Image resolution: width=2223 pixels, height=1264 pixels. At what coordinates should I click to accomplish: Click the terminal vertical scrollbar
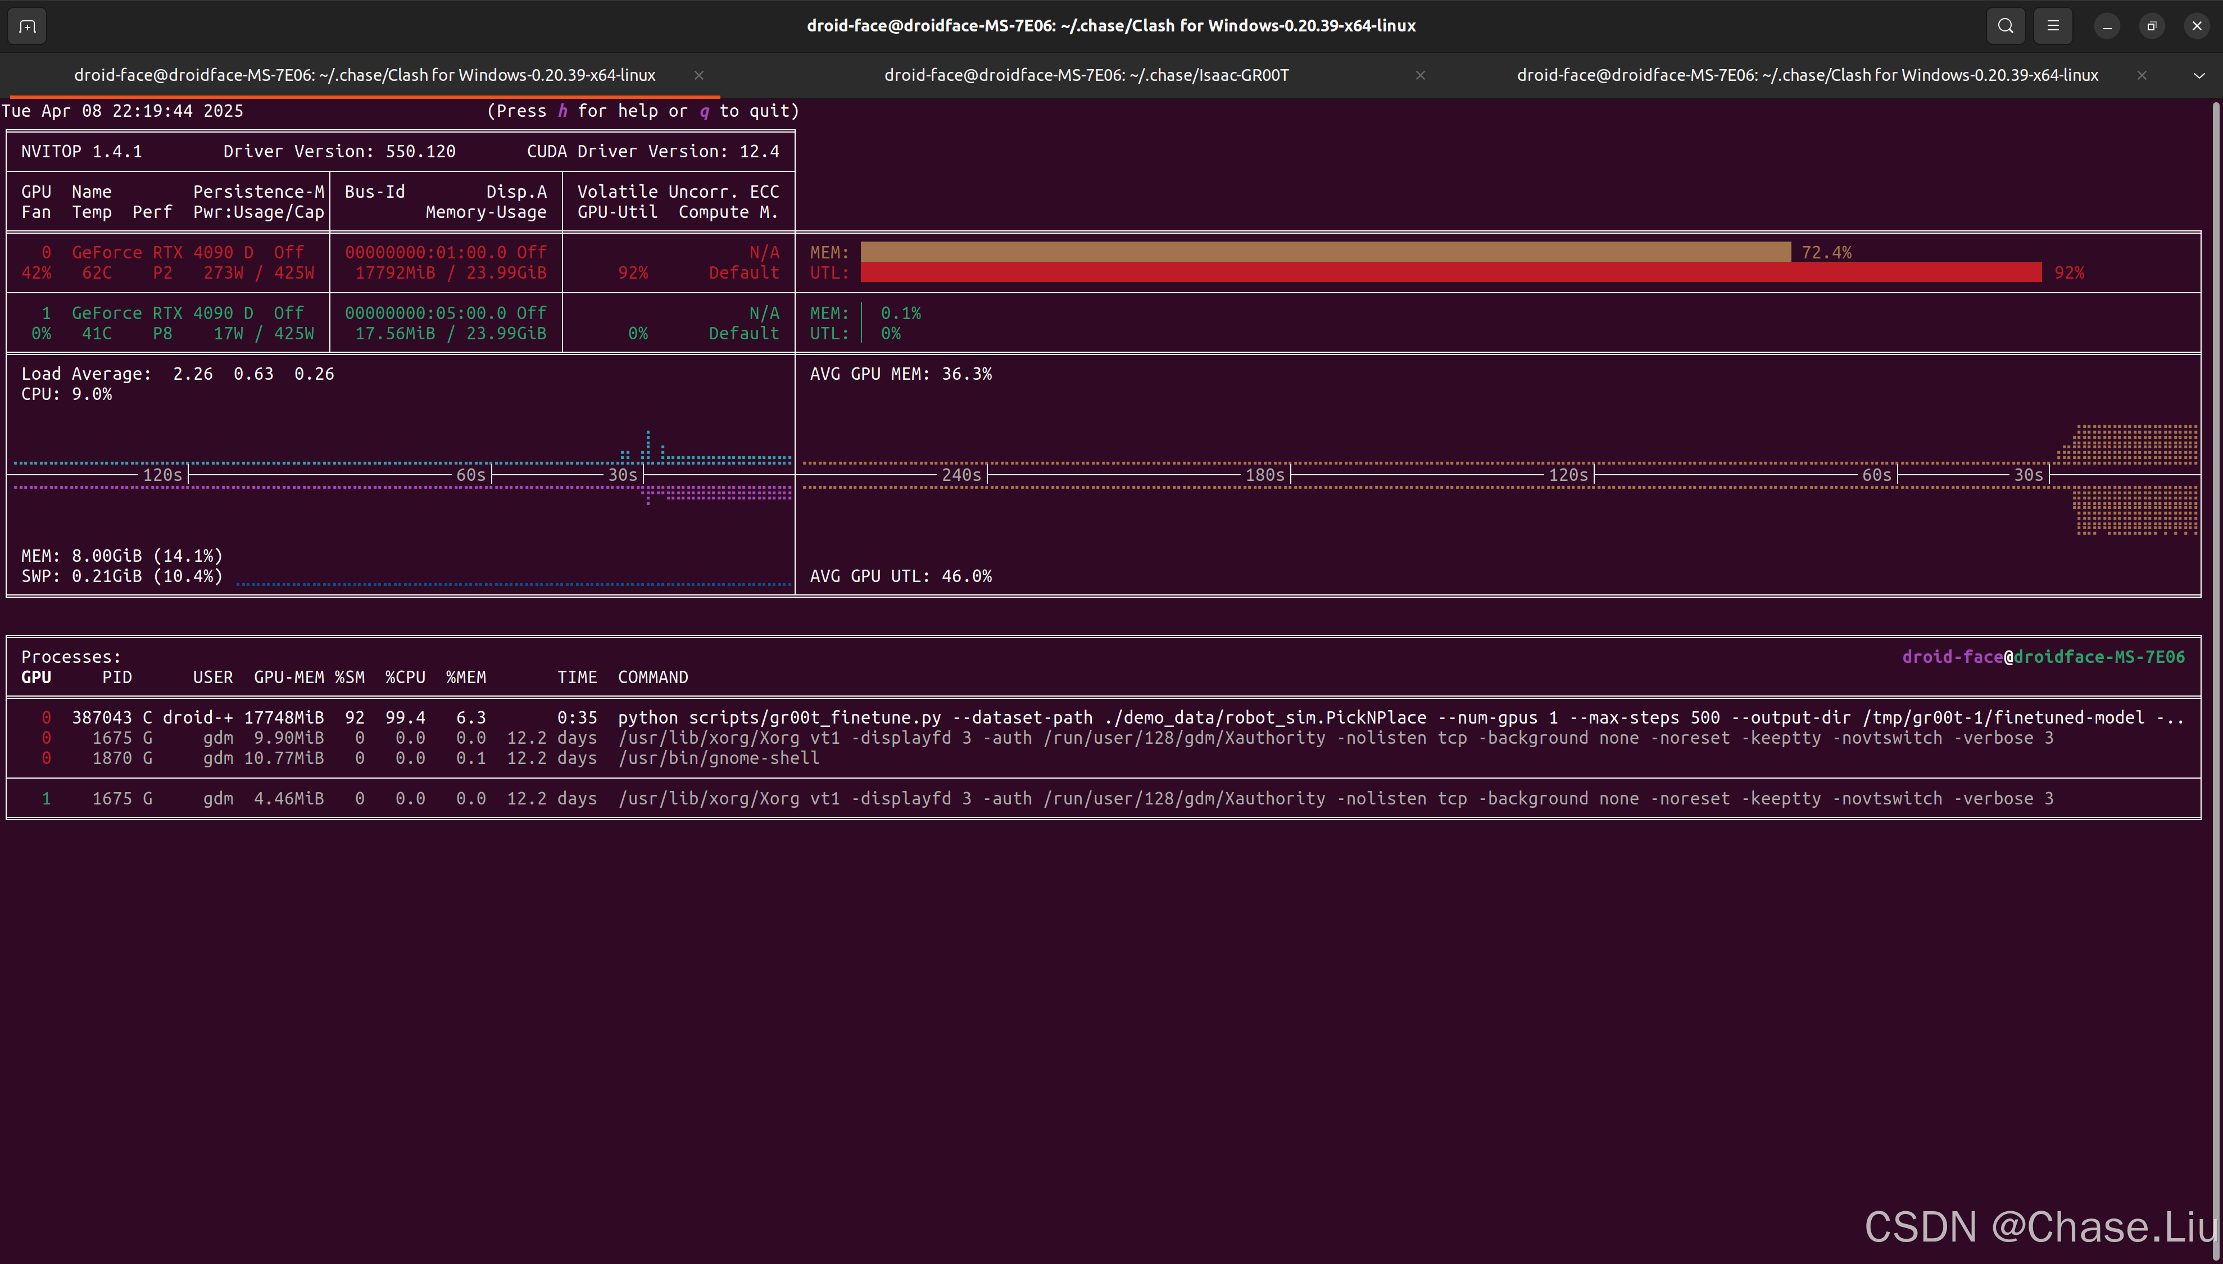tap(2215, 677)
